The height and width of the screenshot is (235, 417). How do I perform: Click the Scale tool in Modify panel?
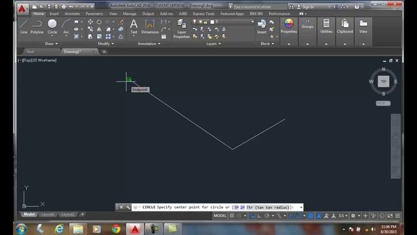click(99, 37)
